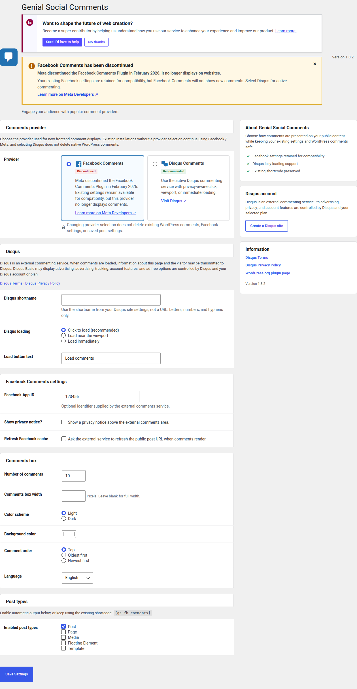The width and height of the screenshot is (357, 689).
Task: Click the Load button text field
Action: click(x=111, y=358)
